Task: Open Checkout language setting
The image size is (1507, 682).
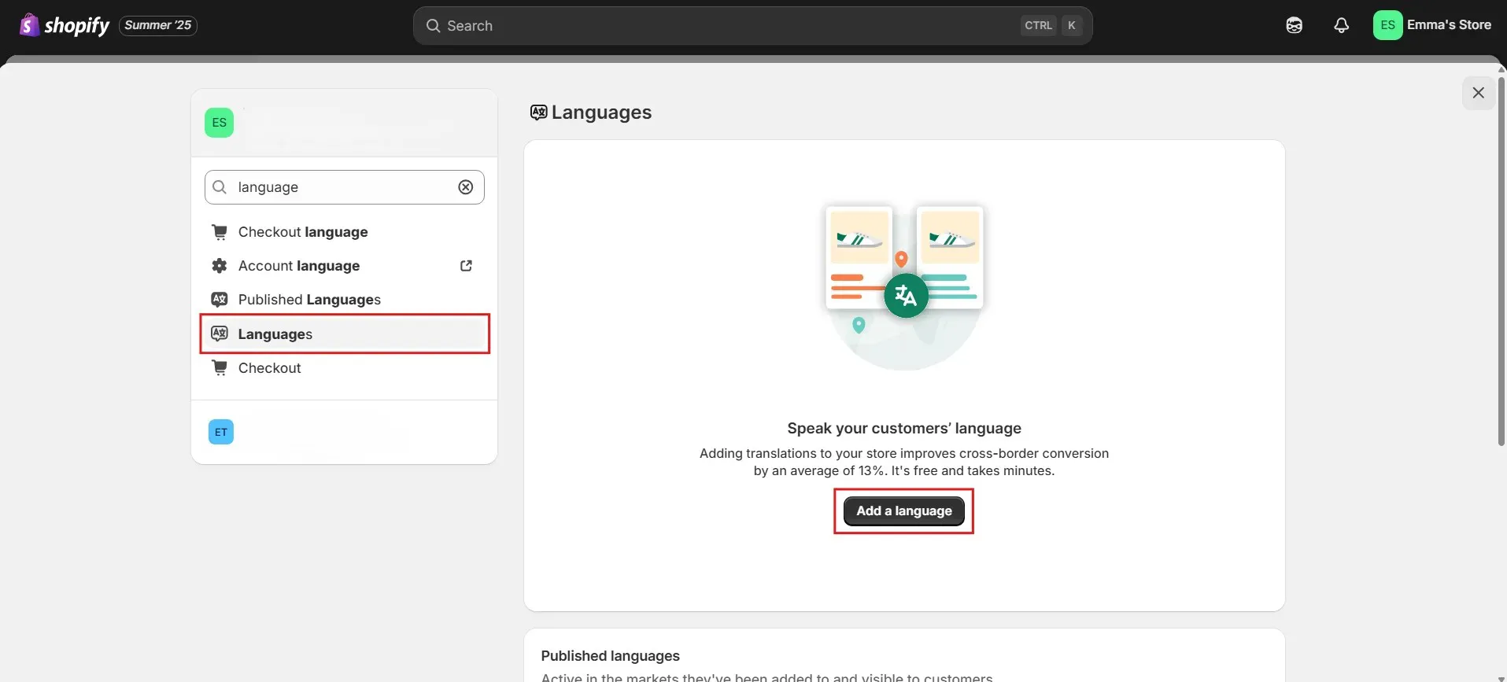Action: [x=345, y=232]
